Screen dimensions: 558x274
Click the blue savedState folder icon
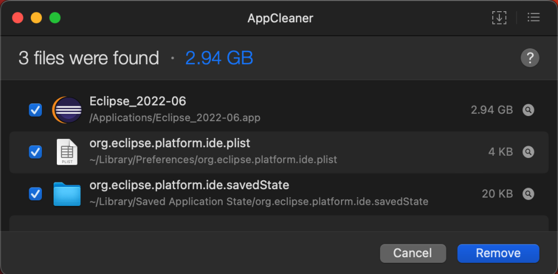[x=67, y=194]
